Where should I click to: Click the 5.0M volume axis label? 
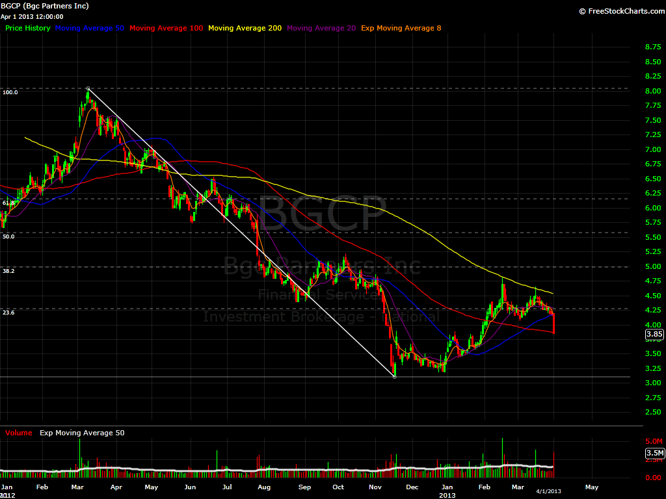pos(654,442)
